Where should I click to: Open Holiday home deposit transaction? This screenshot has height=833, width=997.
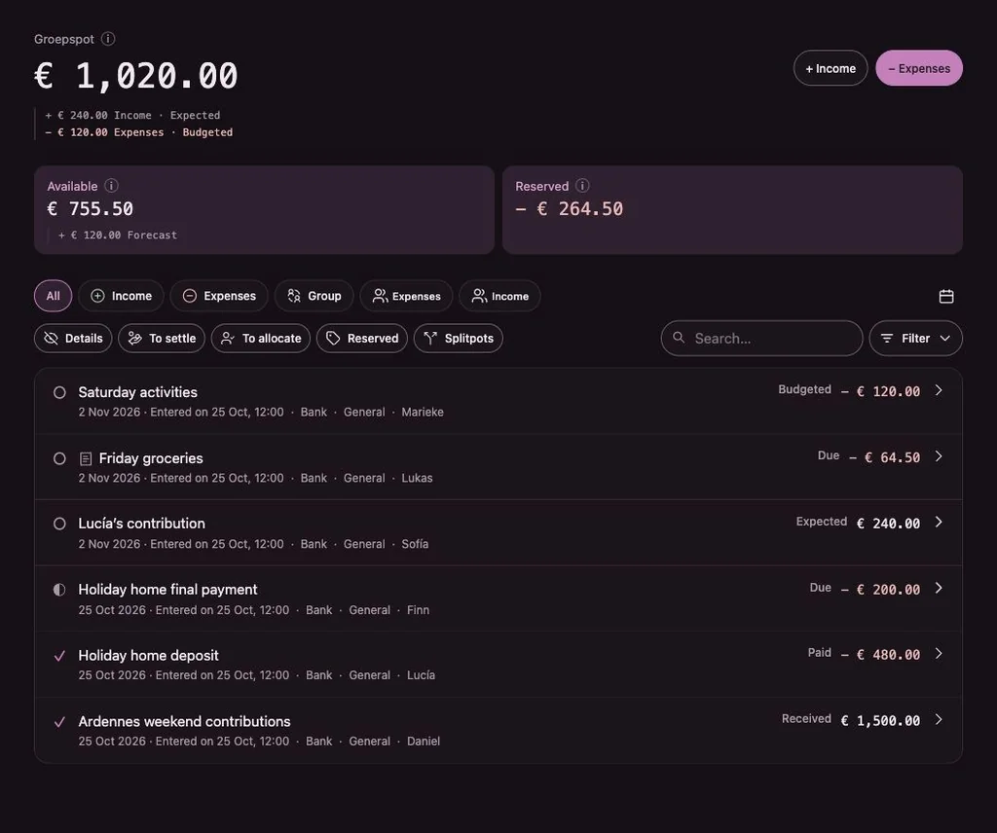[498, 665]
